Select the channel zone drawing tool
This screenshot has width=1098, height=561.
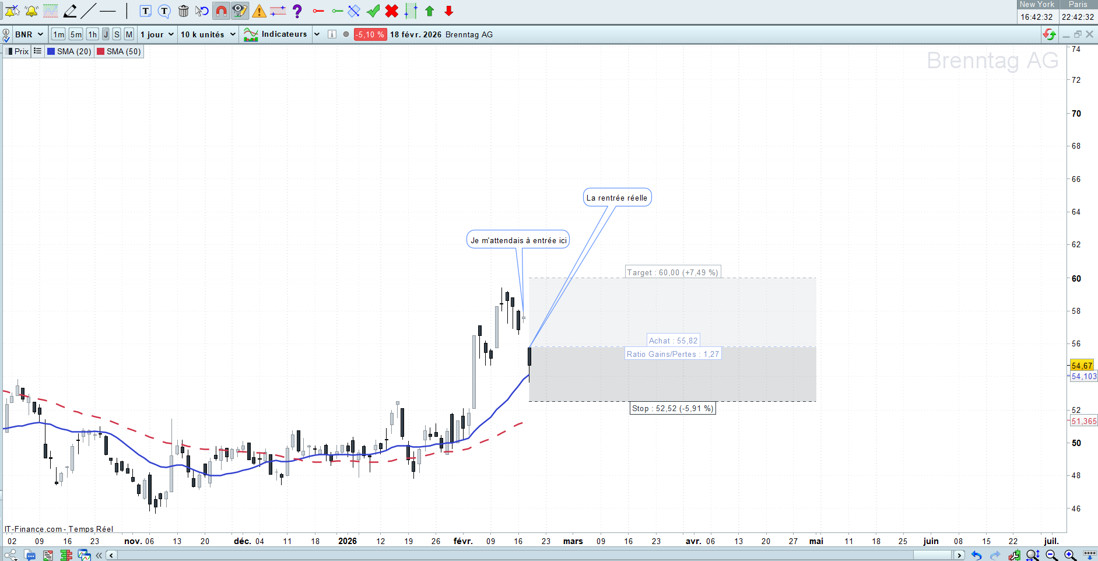[x=51, y=10]
